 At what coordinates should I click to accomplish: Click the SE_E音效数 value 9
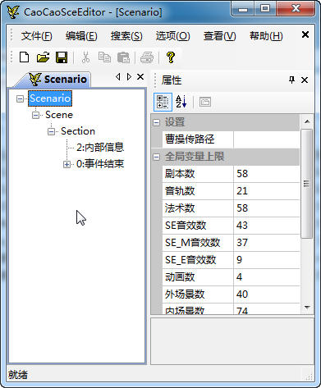click(267, 260)
